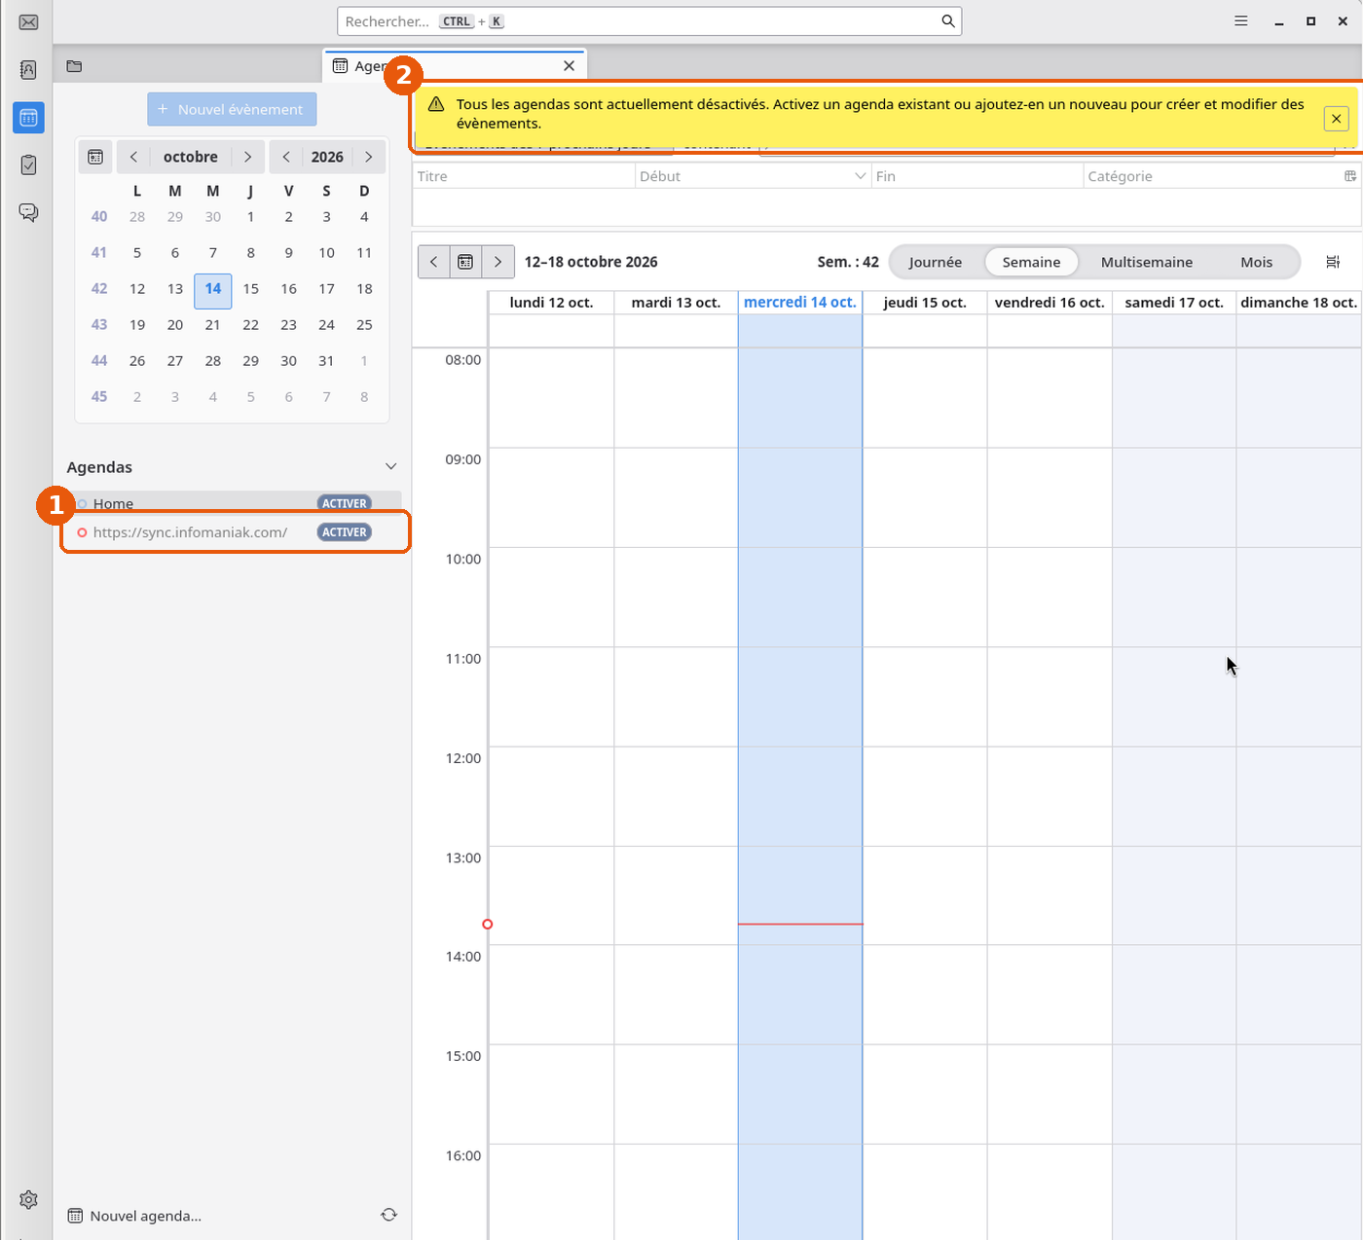Sort events by Titre column
The image size is (1363, 1240).
[524, 176]
